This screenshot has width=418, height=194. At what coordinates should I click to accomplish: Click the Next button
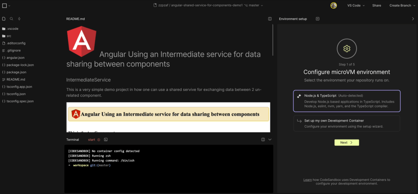pyautogui.click(x=347, y=142)
